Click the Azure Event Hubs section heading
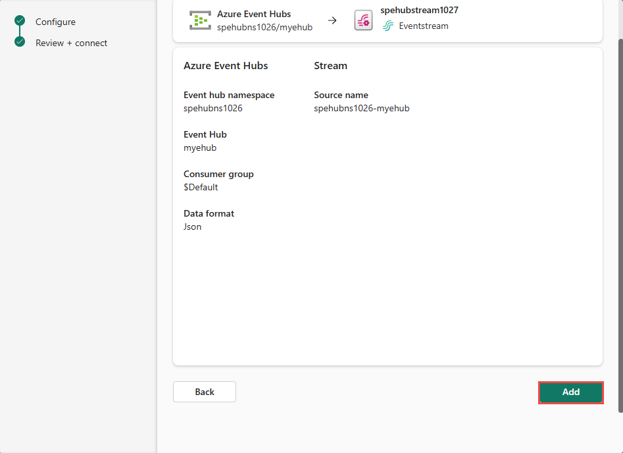This screenshot has height=453, width=623. click(226, 66)
